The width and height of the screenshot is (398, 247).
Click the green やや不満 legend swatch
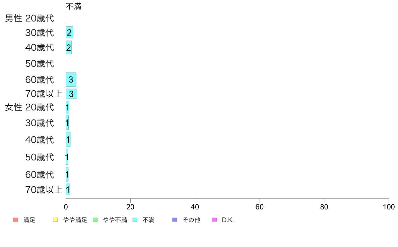pos(95,220)
